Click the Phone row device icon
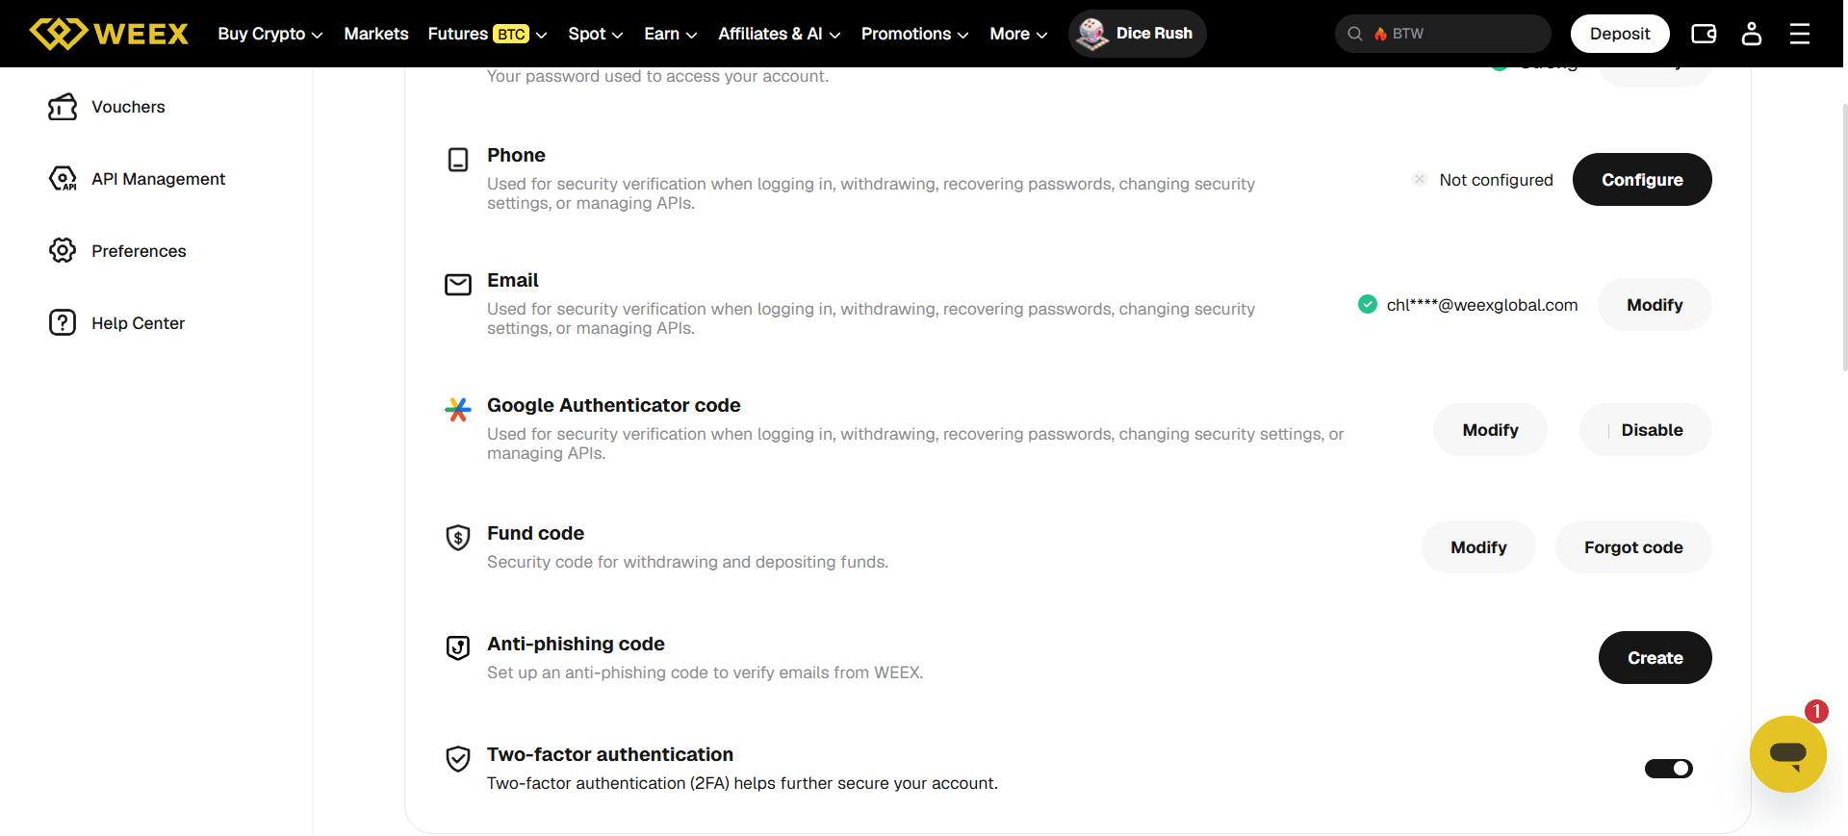The image size is (1848, 836). point(458,160)
